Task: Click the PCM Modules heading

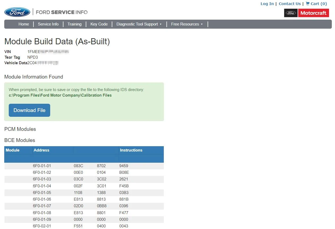Action: point(20,129)
